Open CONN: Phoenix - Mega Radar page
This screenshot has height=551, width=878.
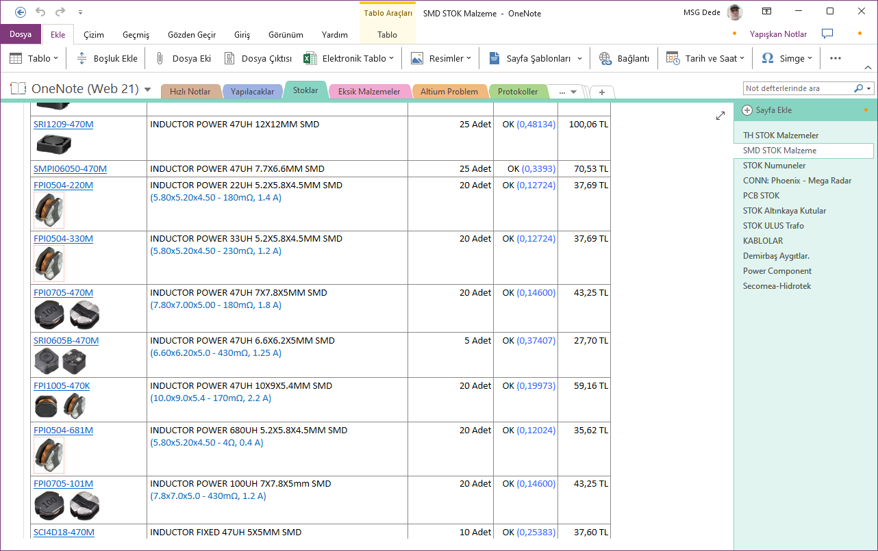pos(797,181)
